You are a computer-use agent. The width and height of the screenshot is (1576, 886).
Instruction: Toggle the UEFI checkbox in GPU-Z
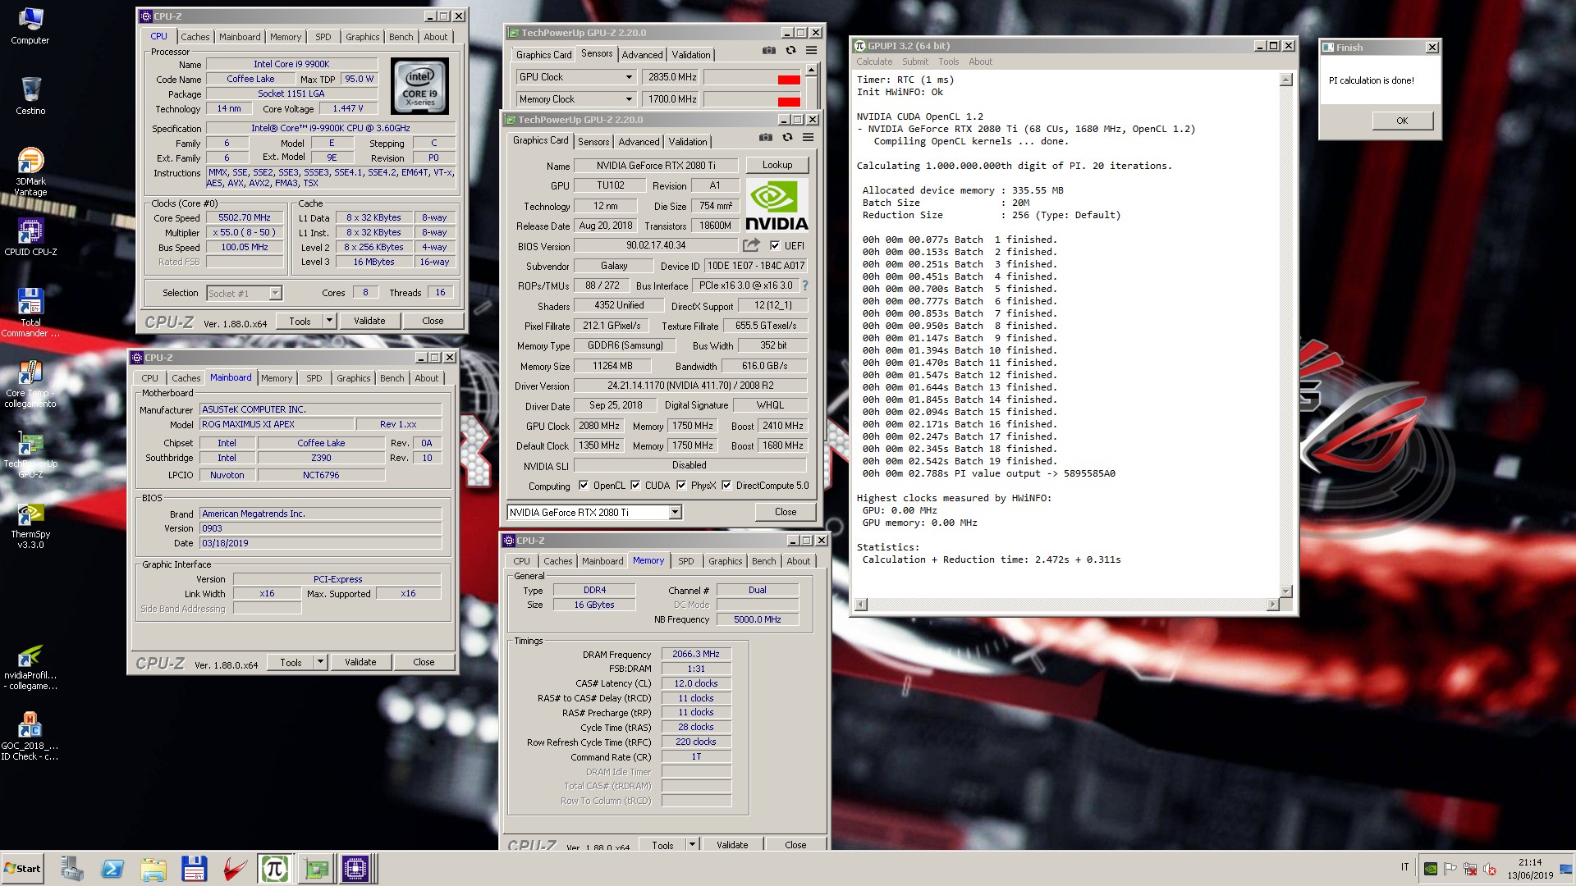[x=775, y=245]
